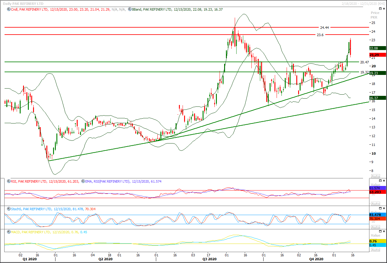
Task: Click the blue 0.45 MACD signal tag
Action: point(377,245)
